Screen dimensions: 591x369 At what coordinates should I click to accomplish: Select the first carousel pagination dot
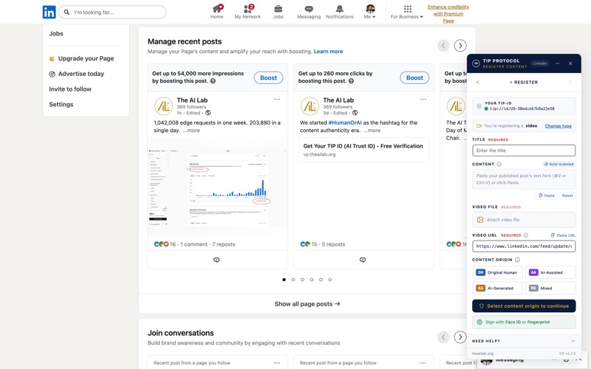pos(284,280)
